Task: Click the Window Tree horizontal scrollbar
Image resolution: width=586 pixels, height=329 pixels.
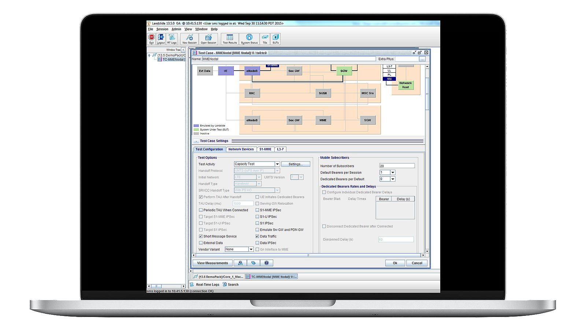Action: point(166,286)
